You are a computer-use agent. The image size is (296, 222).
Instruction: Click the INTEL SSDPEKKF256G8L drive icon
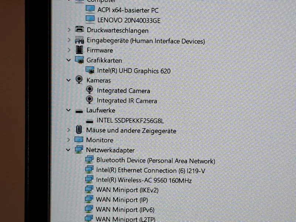pos(90,121)
